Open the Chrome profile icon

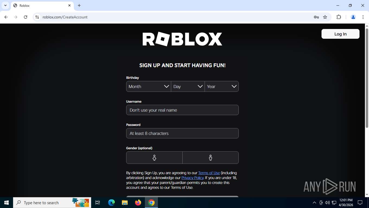[x=353, y=17]
